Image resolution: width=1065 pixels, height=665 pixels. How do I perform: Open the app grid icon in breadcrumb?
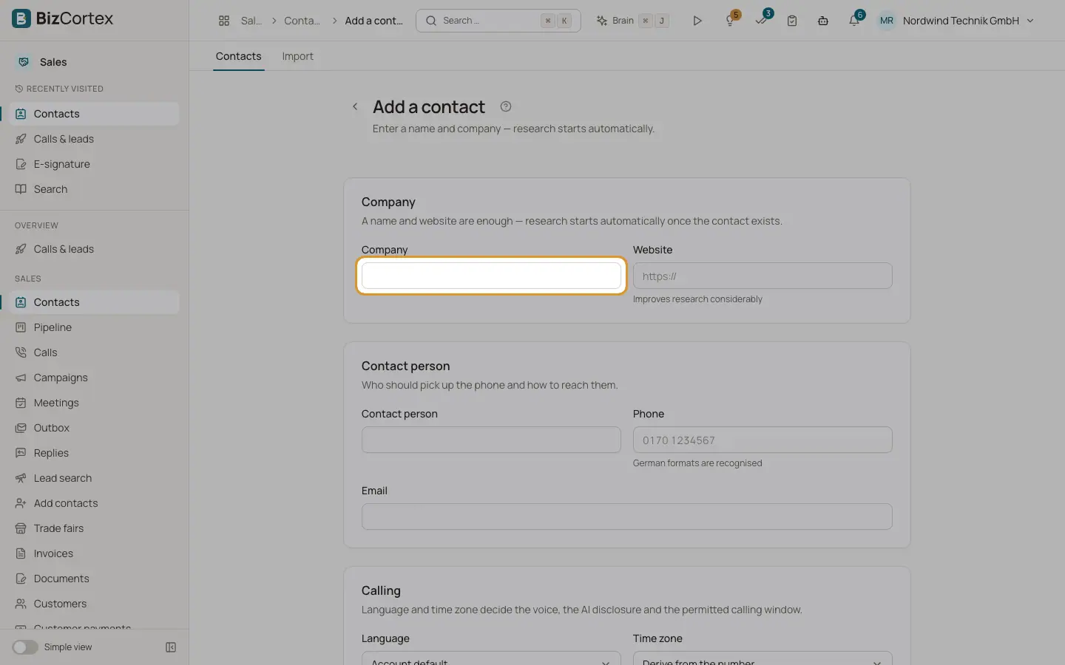pyautogui.click(x=224, y=21)
